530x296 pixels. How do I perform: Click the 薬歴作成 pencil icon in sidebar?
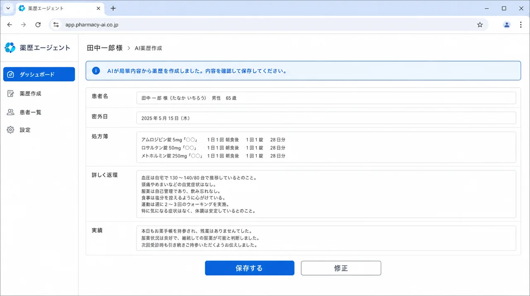tap(11, 93)
